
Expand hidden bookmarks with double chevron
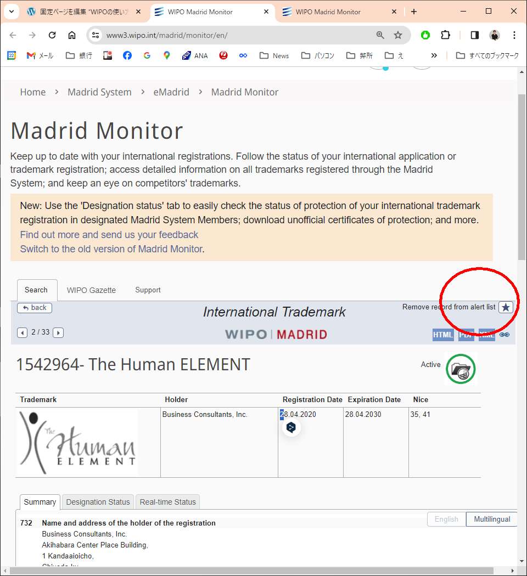[x=434, y=55]
